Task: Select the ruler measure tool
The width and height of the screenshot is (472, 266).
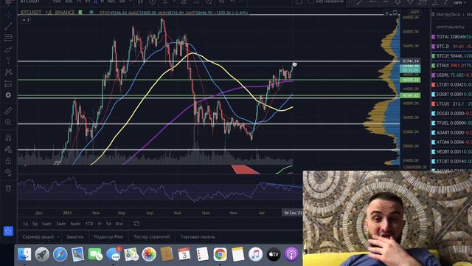Action: click(x=8, y=111)
